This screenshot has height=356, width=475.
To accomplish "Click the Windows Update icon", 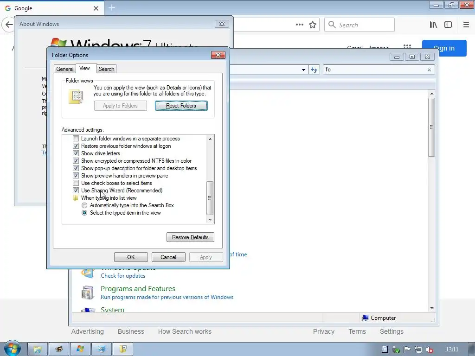I will click(88, 273).
